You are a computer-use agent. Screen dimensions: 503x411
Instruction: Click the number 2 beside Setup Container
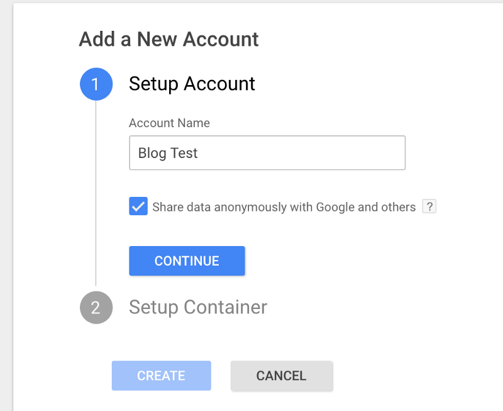(96, 308)
